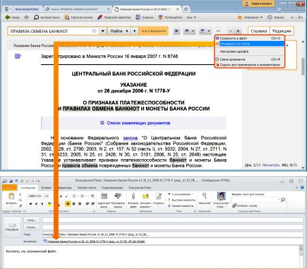Viewport: 307px width, 269px height.
Task: Open Быстрый поиск in the toolbar
Action: coord(46,17)
